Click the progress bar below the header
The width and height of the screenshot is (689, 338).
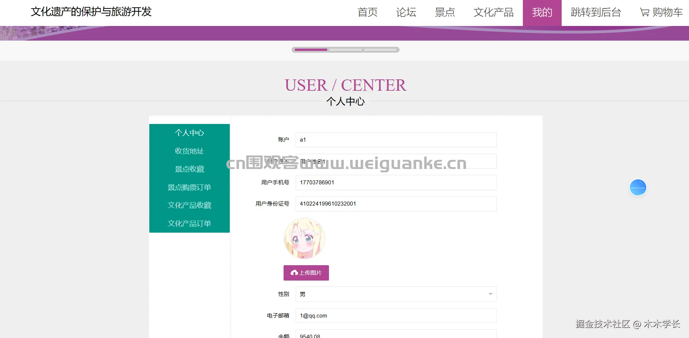click(x=345, y=50)
